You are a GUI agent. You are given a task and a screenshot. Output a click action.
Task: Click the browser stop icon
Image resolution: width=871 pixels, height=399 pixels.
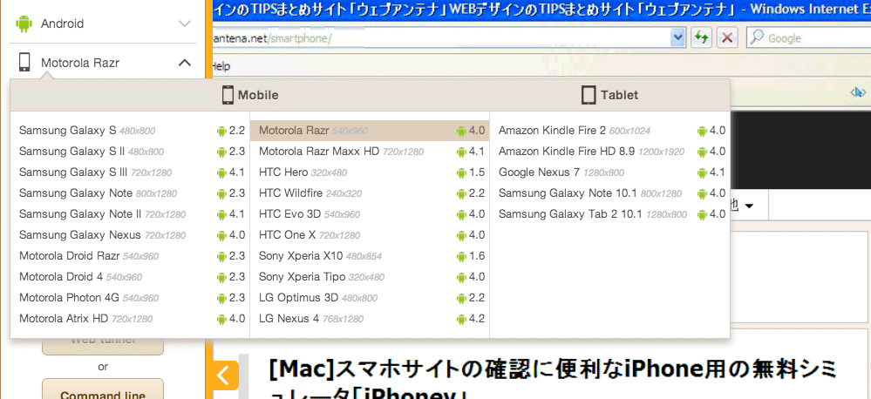(x=727, y=38)
